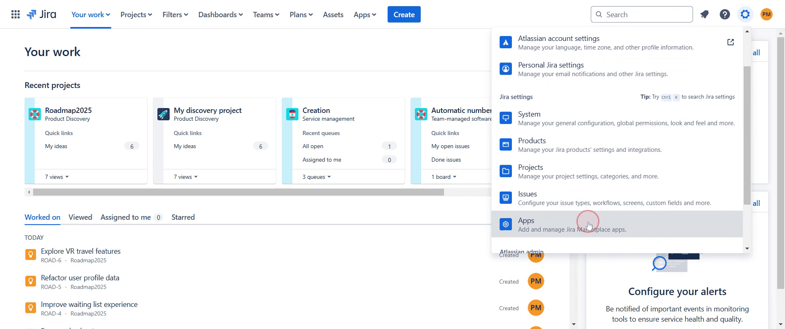This screenshot has width=785, height=329.
Task: Expand 1 board on Automatic number card
Action: click(x=444, y=177)
